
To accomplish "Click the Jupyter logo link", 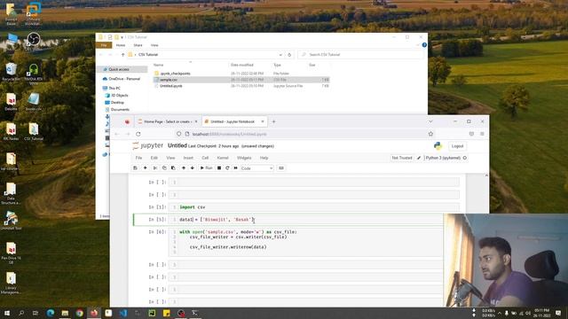I will [148, 145].
